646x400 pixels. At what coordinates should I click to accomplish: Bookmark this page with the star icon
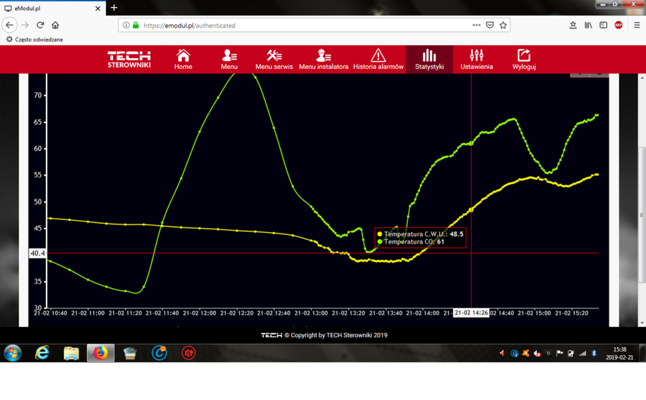coord(503,25)
